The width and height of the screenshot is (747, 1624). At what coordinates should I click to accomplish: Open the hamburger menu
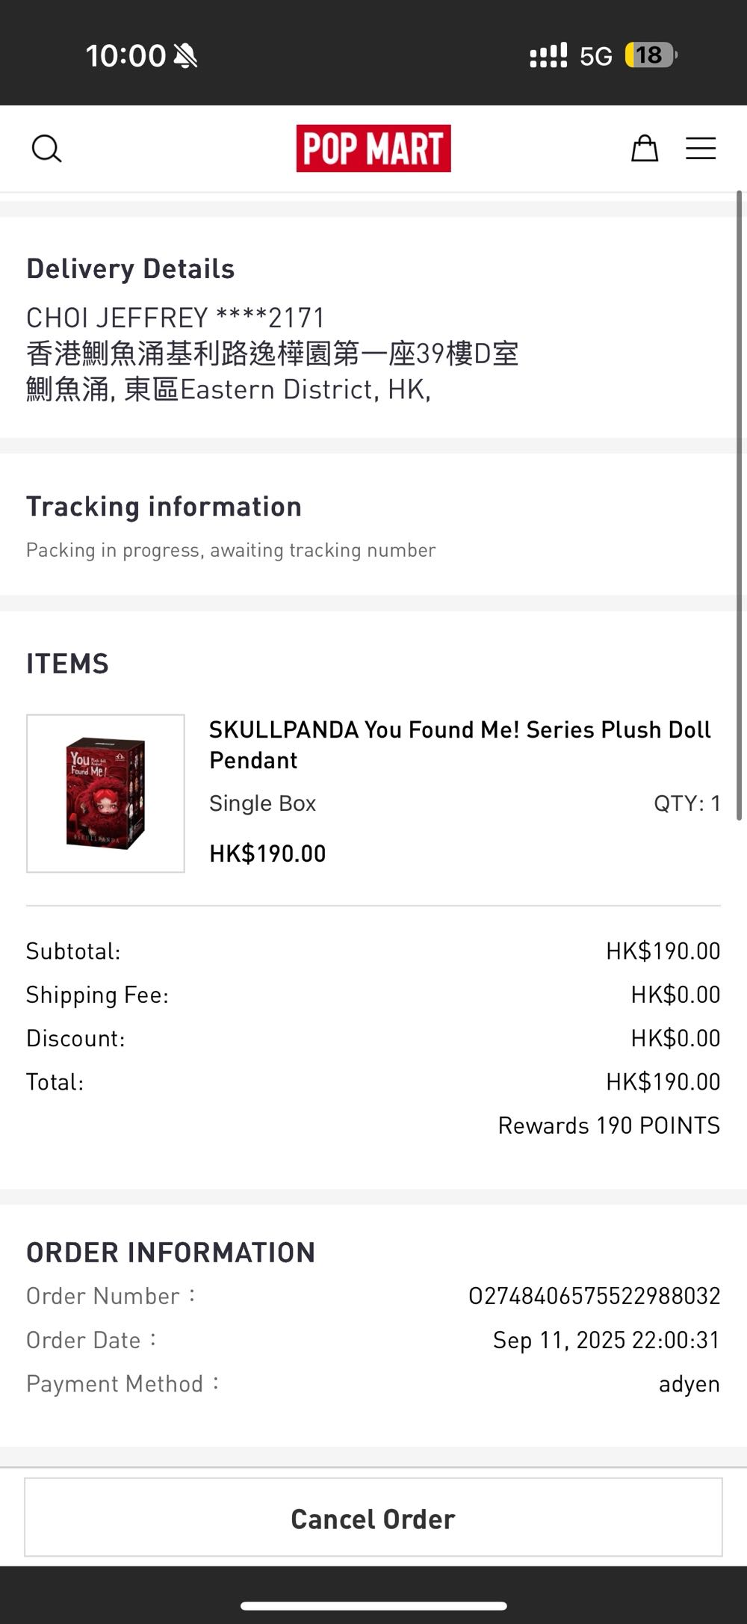coord(701,149)
